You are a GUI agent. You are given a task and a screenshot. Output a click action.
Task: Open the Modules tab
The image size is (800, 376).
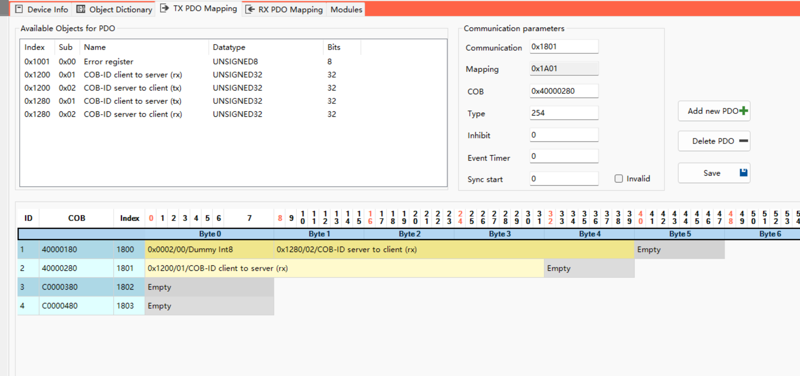346,9
